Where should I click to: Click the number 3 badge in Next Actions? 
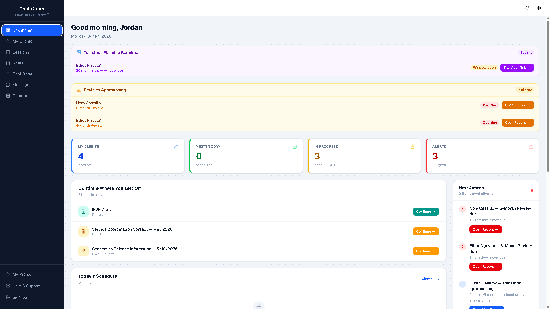tap(462, 284)
